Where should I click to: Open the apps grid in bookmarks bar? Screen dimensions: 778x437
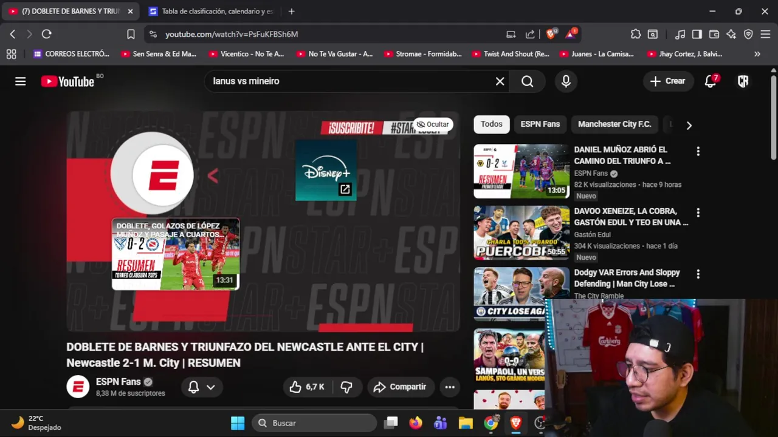coord(11,54)
